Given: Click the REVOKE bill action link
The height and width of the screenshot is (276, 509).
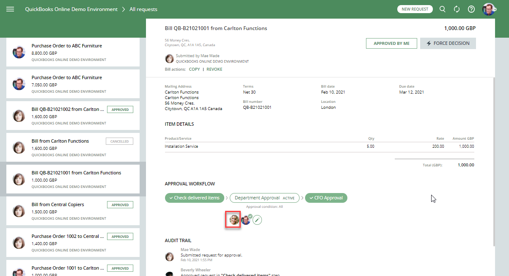Looking at the screenshot, I should [x=215, y=69].
